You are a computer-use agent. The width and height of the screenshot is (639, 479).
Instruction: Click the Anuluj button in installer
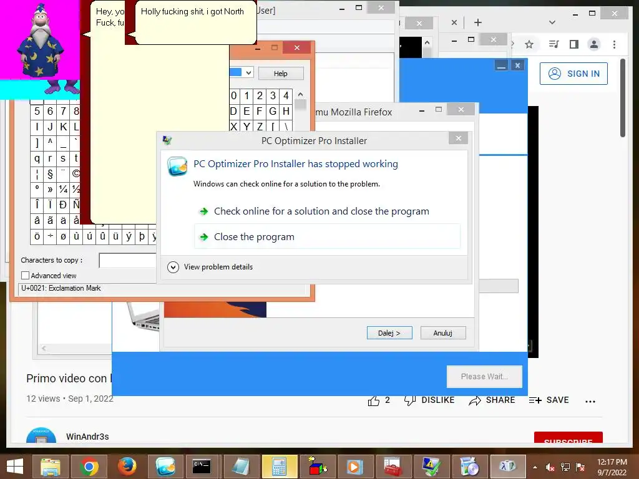(x=443, y=333)
